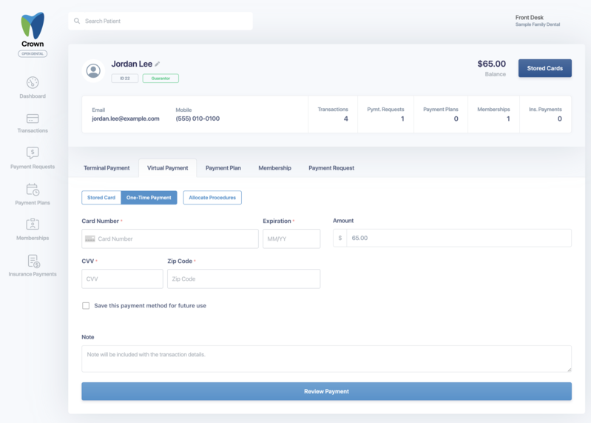Click the Transactions count 4
Viewport: 591px width, 423px height.
(345, 119)
